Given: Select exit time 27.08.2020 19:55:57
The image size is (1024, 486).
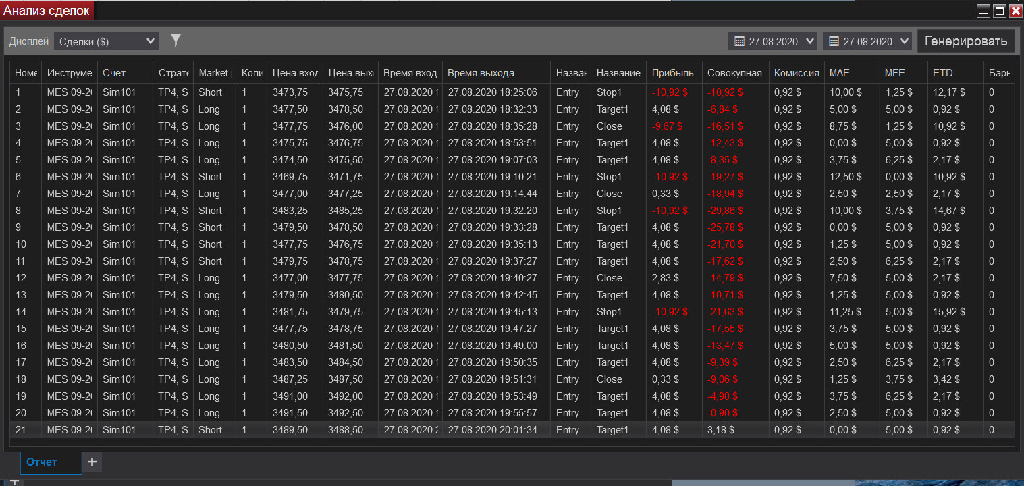Looking at the screenshot, I should point(493,413).
